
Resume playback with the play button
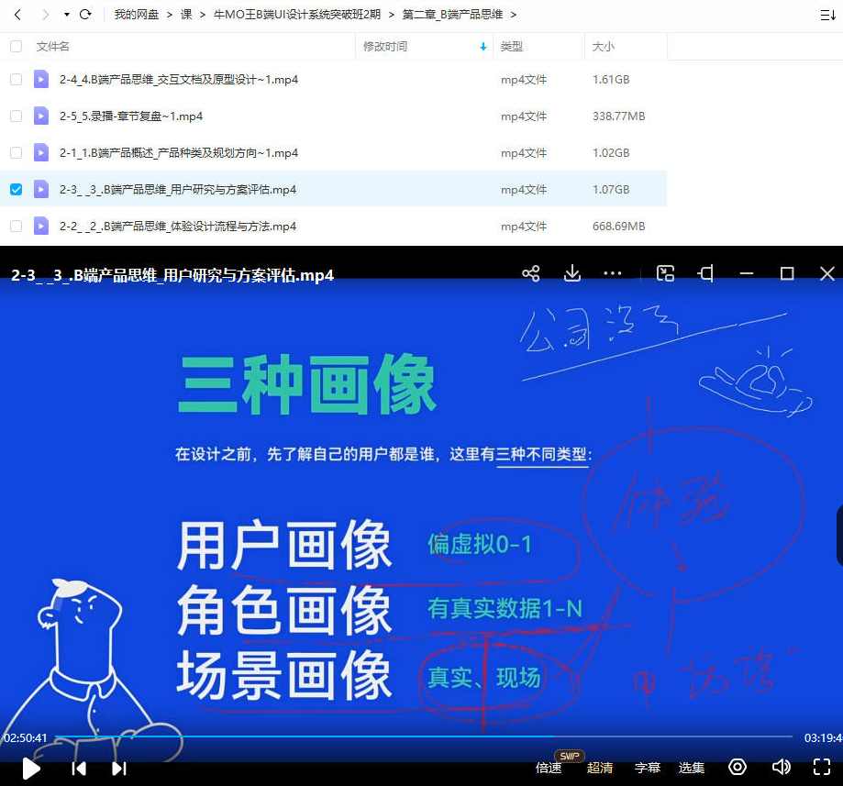point(30,768)
